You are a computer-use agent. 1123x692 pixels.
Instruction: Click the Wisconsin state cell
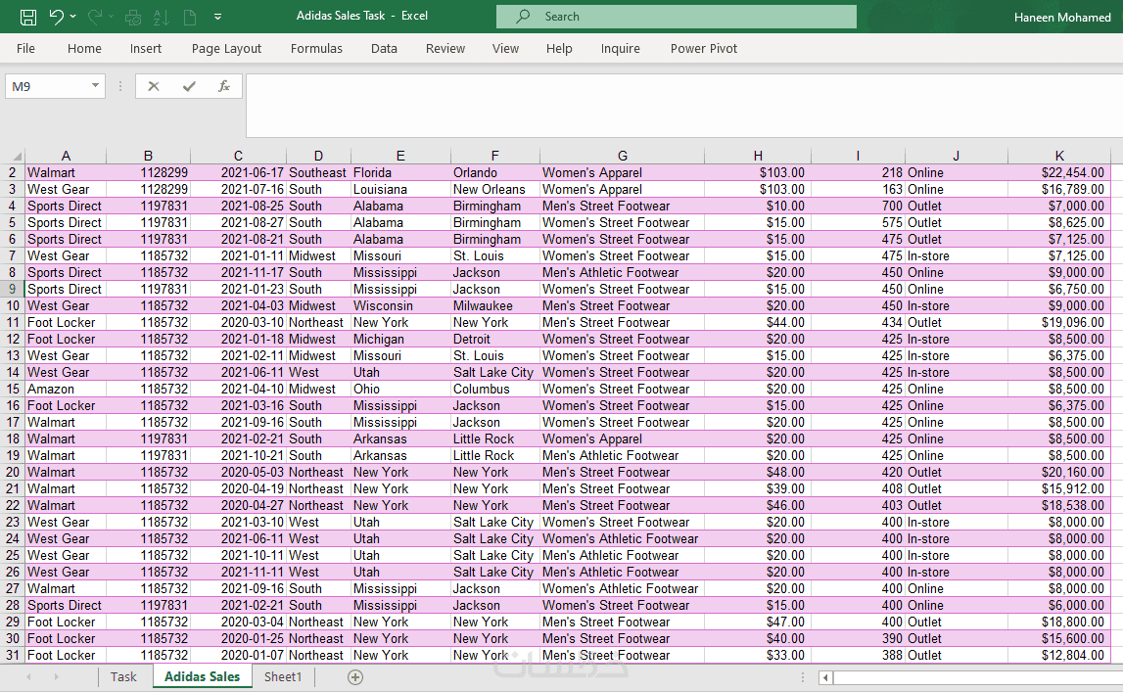(x=400, y=306)
